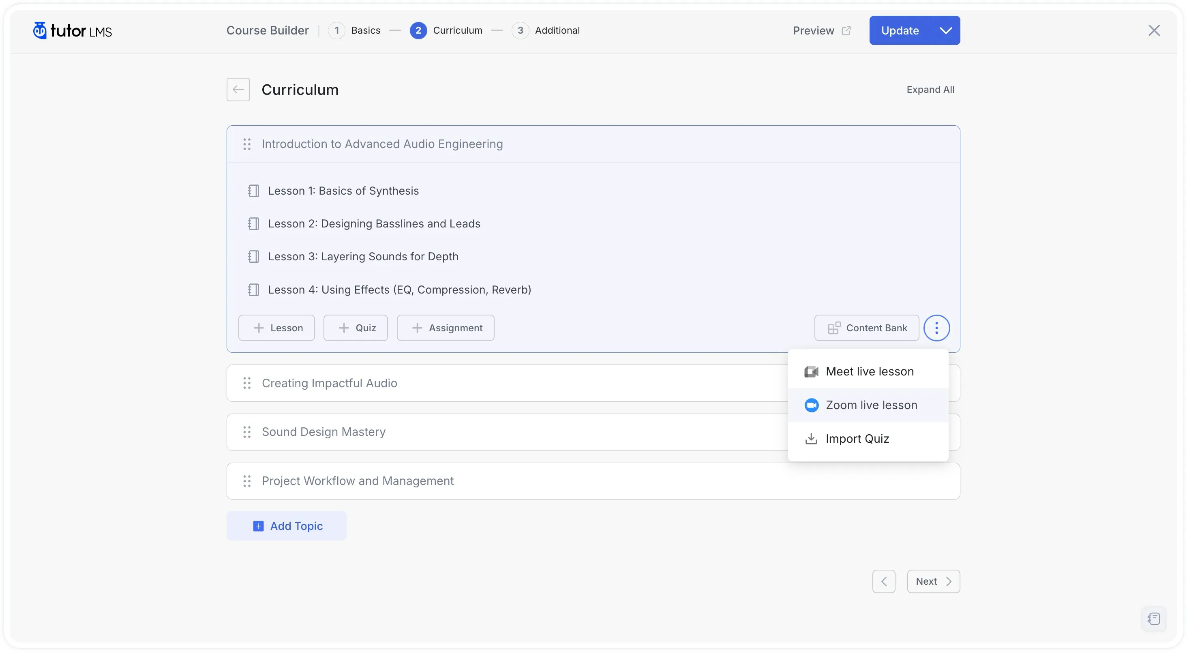Choose Zoom live lesson from the menu

868,405
